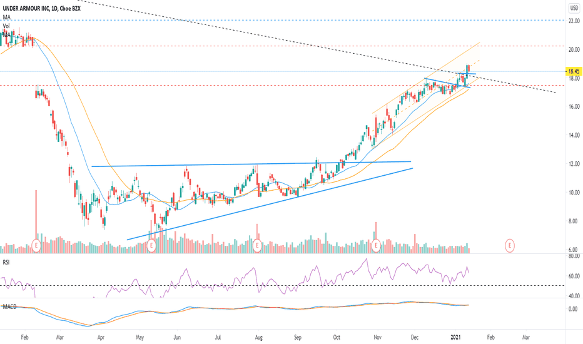Click the May label on the time axis
This screenshot has height=344, width=583.
tap(139, 337)
